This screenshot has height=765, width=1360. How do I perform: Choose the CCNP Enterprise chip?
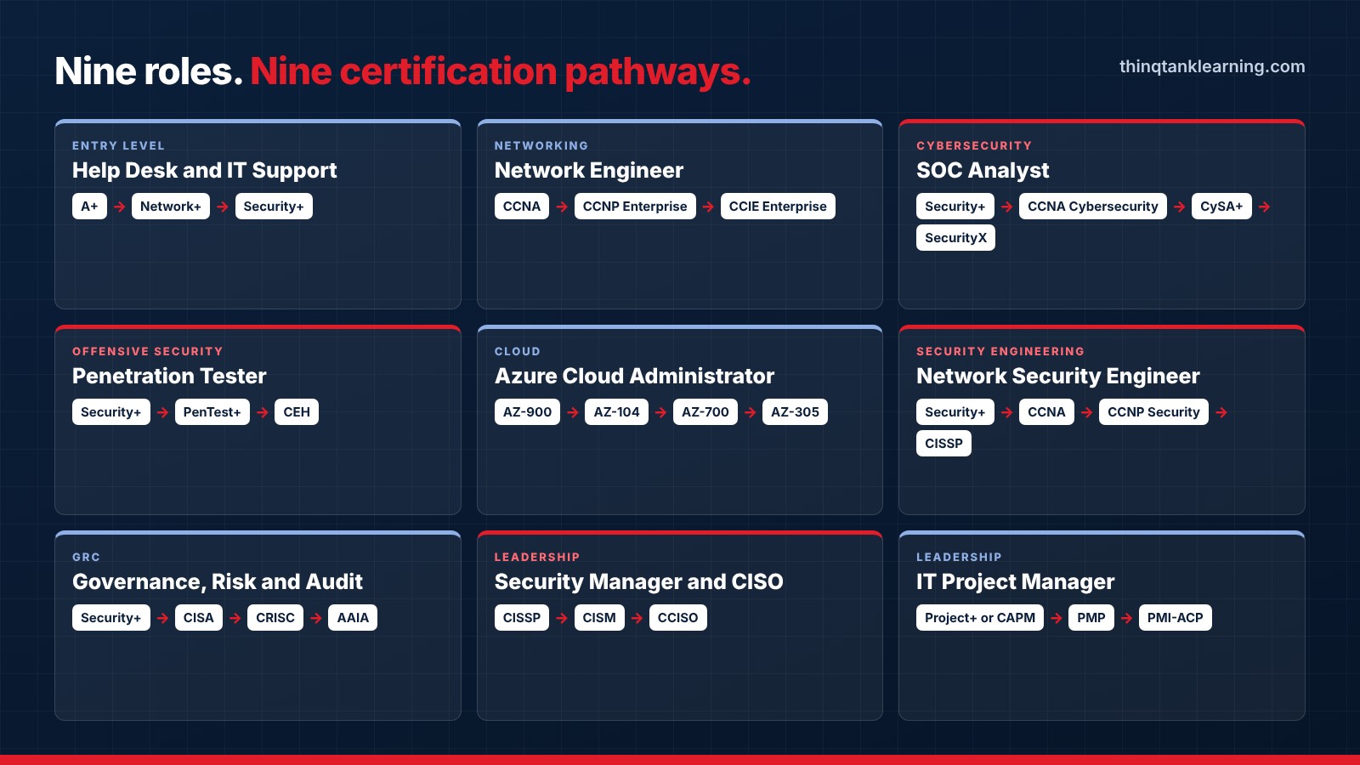635,207
